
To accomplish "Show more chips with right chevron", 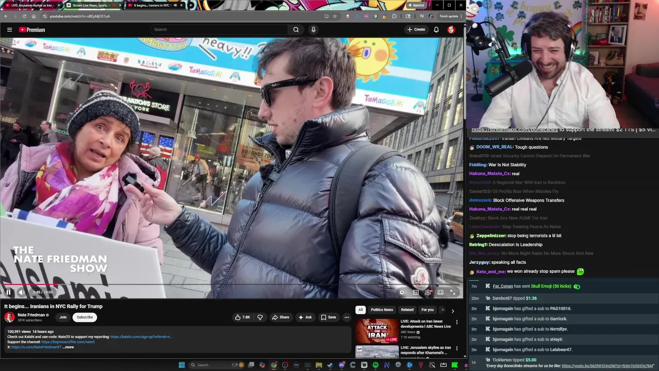I will [453, 310].
